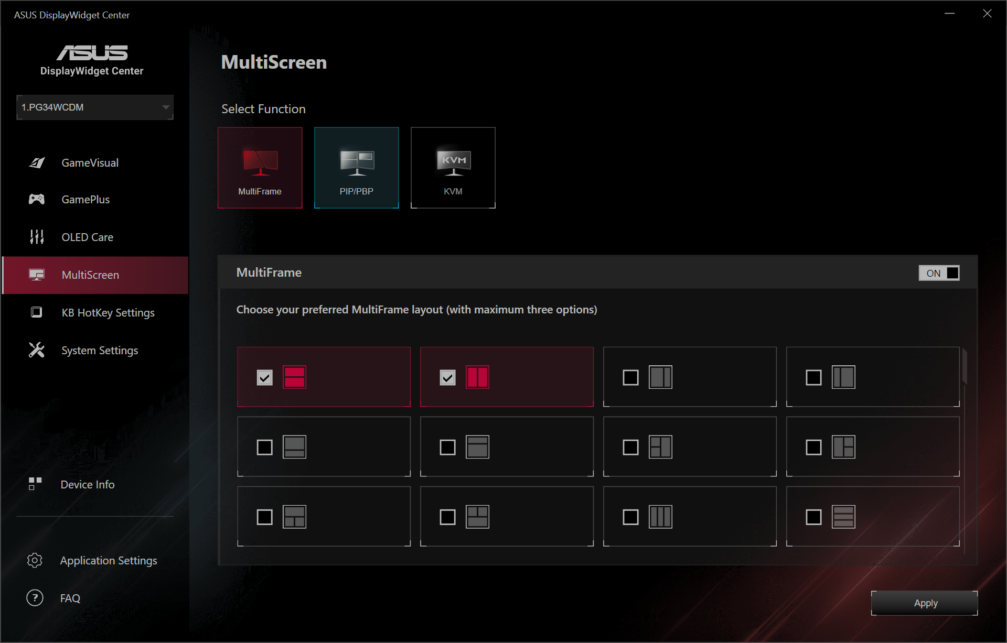Screen dimensions: 1007x643
Task: Open the OLED Care sliders icon
Action: (x=37, y=237)
